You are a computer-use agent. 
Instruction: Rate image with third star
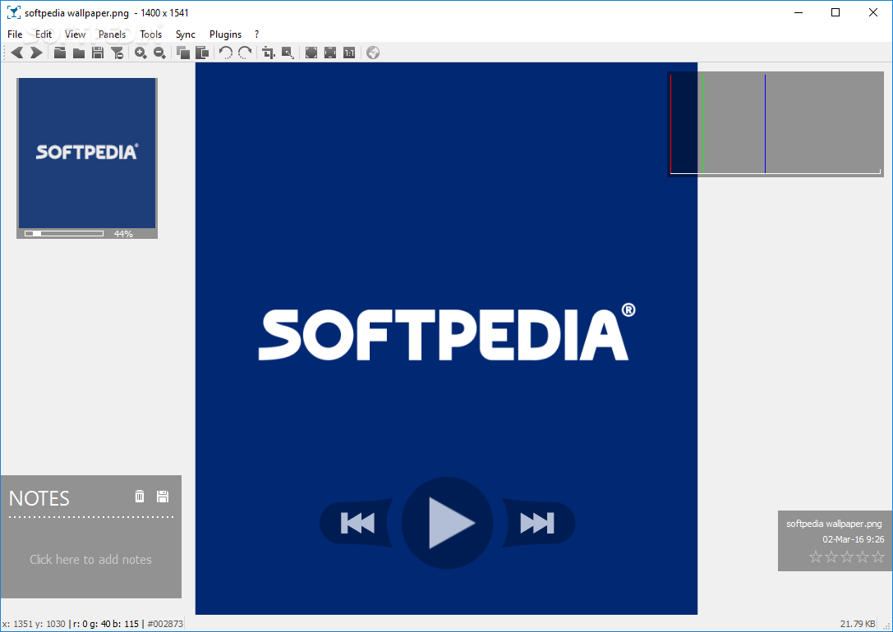[847, 556]
